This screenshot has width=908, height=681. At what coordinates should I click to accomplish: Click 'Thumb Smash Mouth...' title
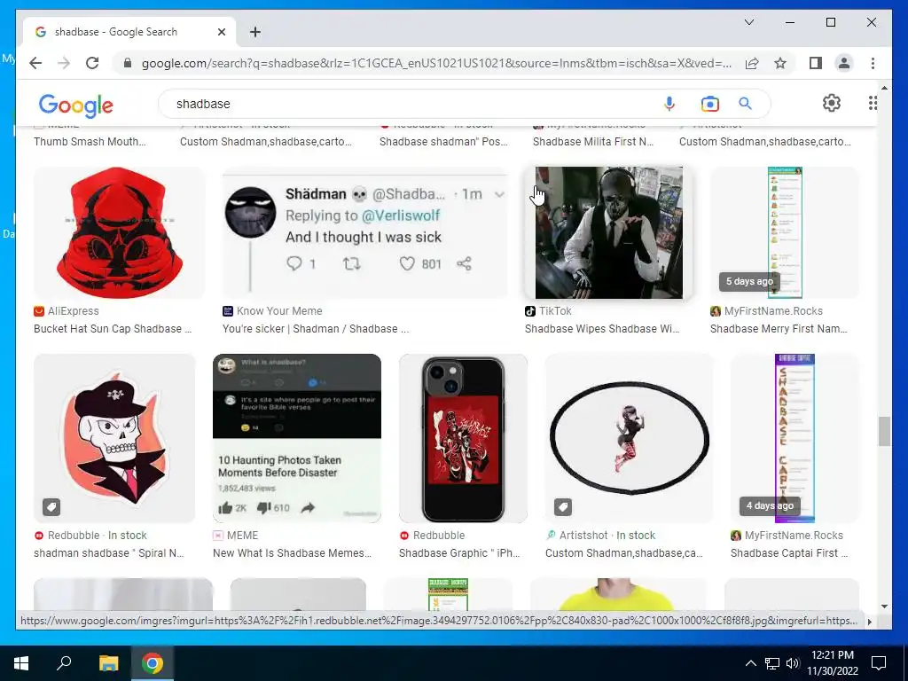tap(90, 142)
